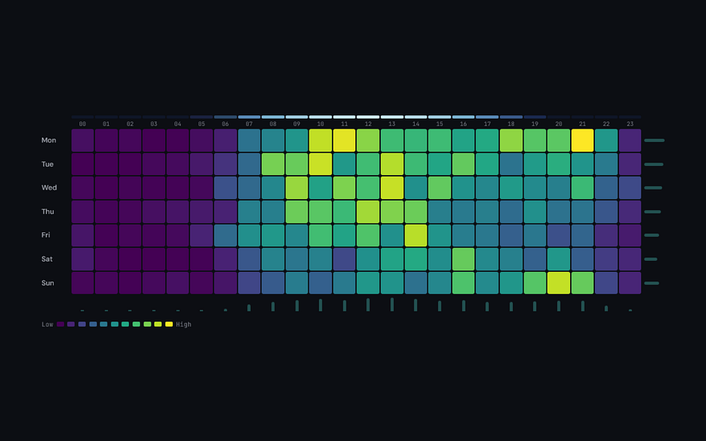706x441 pixels.
Task: Click the 12 hour column header
Action: click(x=368, y=123)
